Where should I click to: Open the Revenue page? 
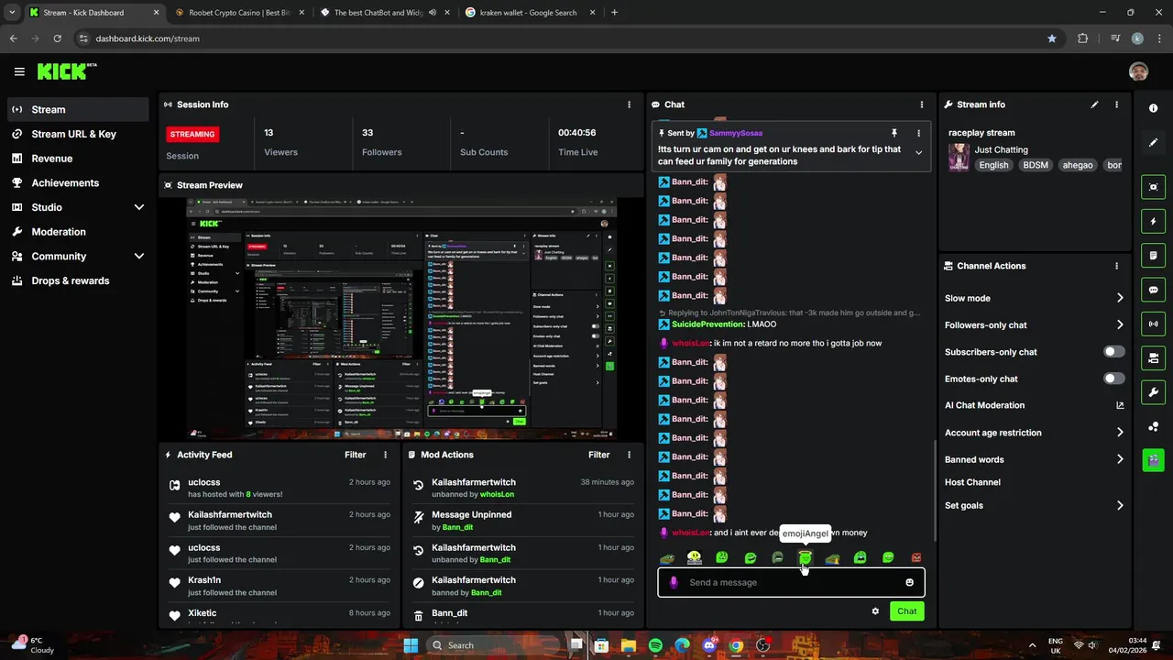click(x=78, y=159)
